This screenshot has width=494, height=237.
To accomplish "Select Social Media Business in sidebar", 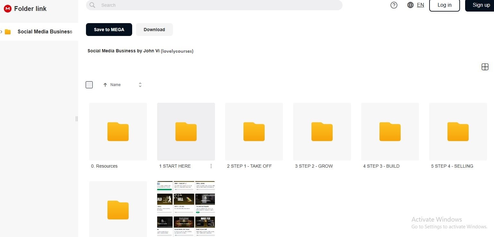I will click(45, 31).
